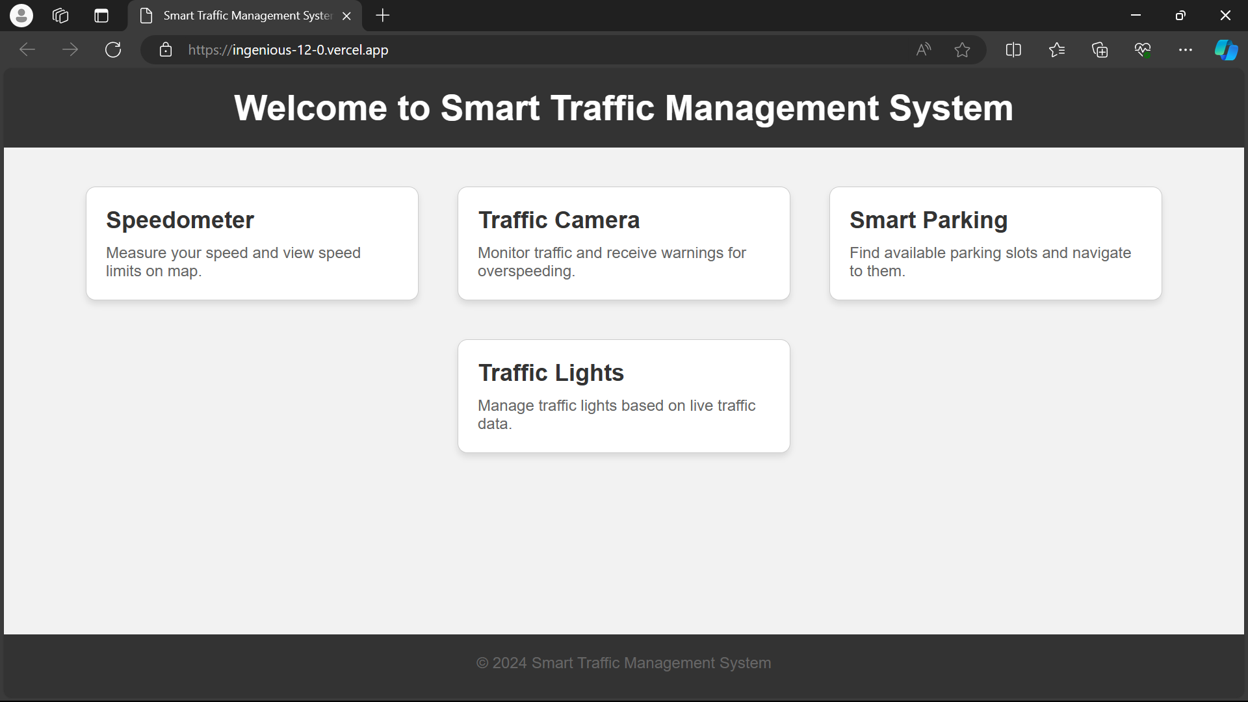Open a new tab with plus button
The height and width of the screenshot is (702, 1248).
click(383, 16)
